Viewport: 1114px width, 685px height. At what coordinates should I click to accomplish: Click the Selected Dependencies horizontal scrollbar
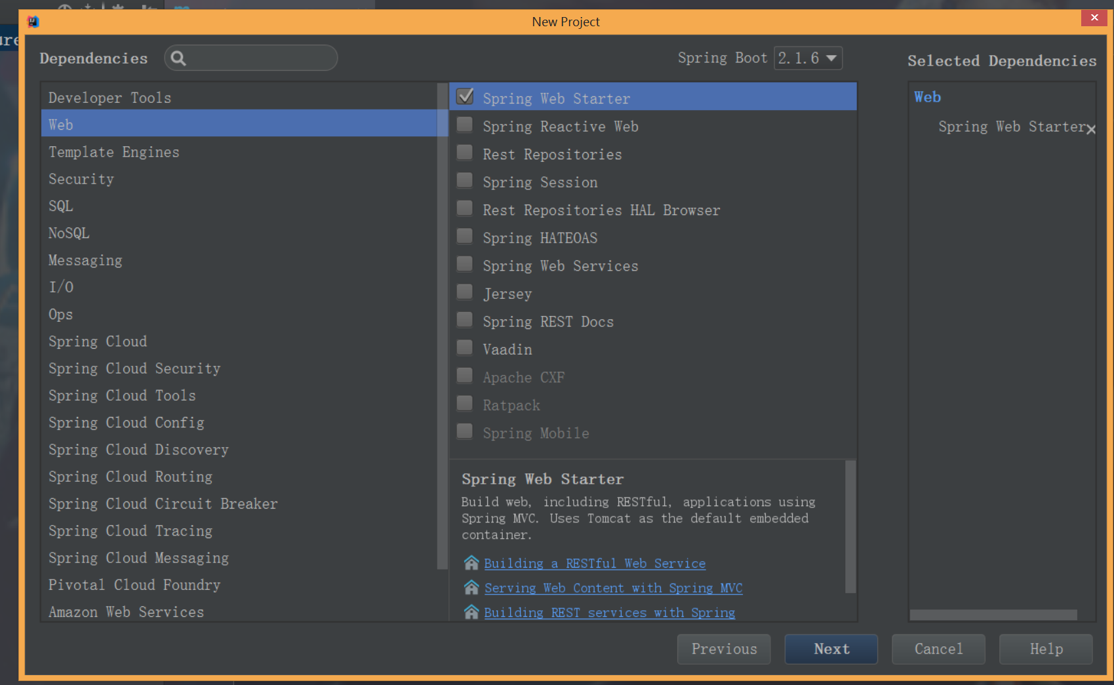coord(993,615)
